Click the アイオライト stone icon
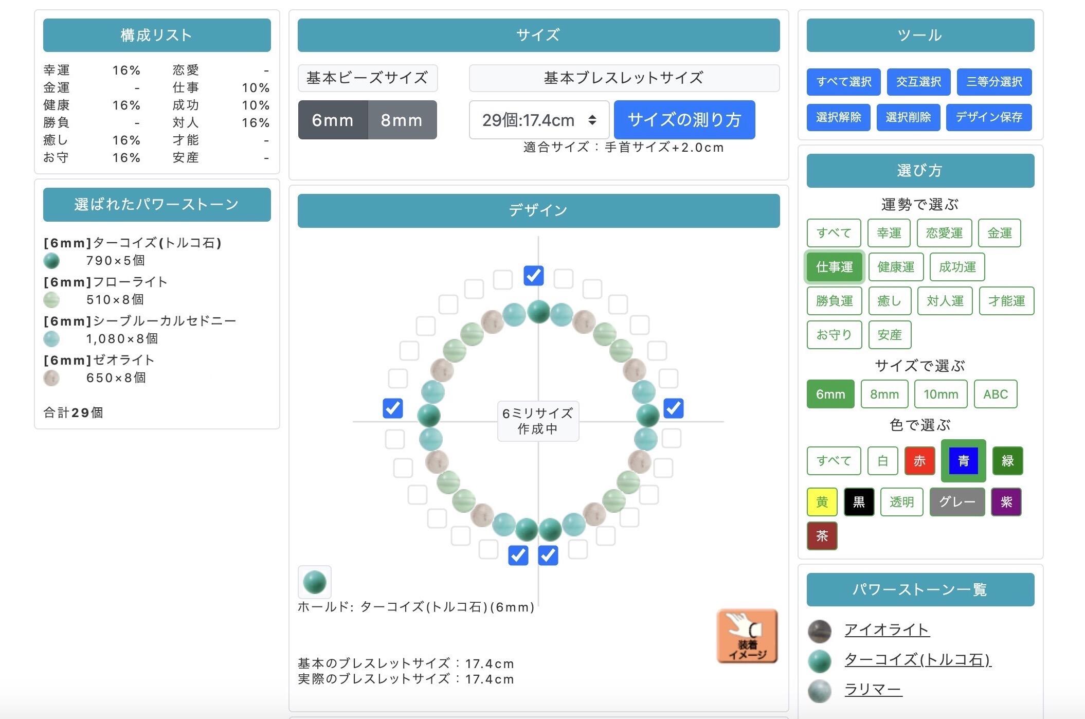Image resolution: width=1085 pixels, height=719 pixels. (819, 631)
